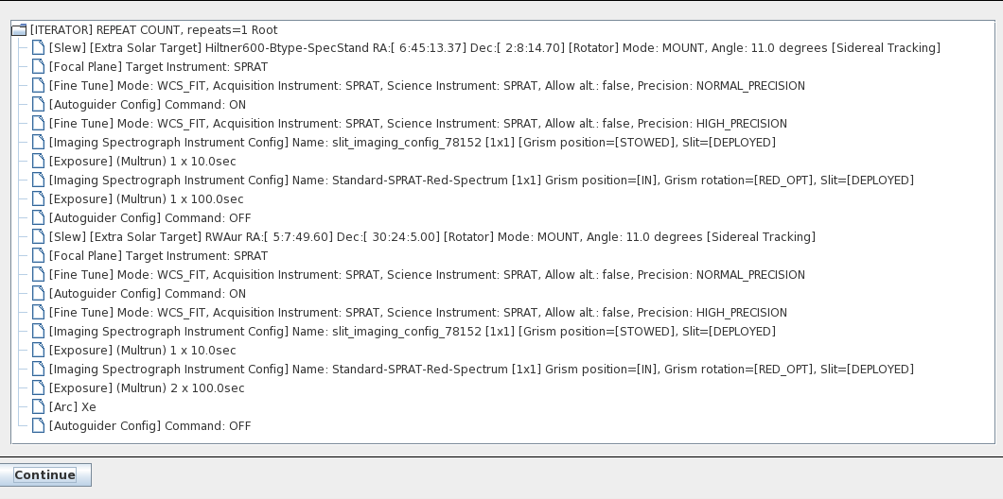Click the document icon next to RWAur slew
This screenshot has height=499, width=1003.
39,237
